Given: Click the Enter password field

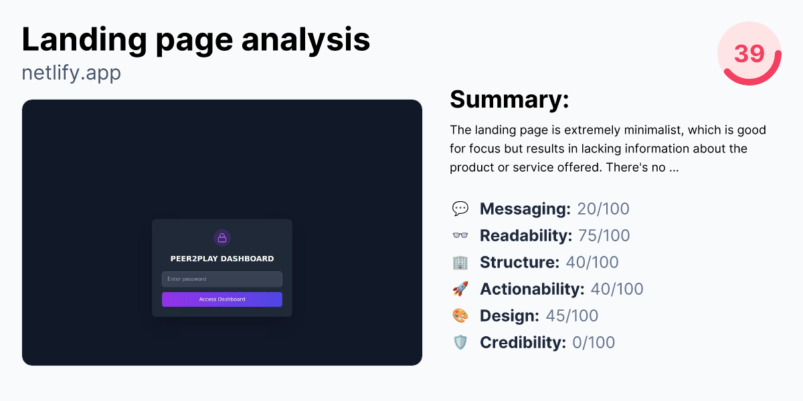Looking at the screenshot, I should pos(222,279).
